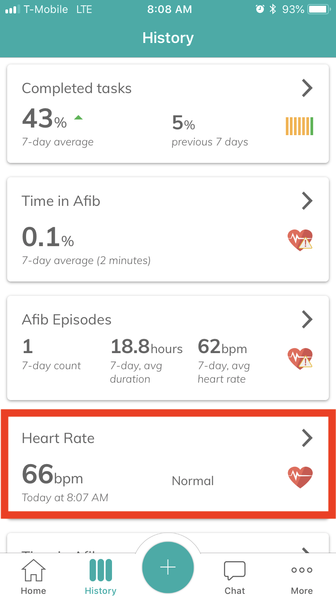
Task: Open the Chat speech bubble icon
Action: [x=235, y=570]
